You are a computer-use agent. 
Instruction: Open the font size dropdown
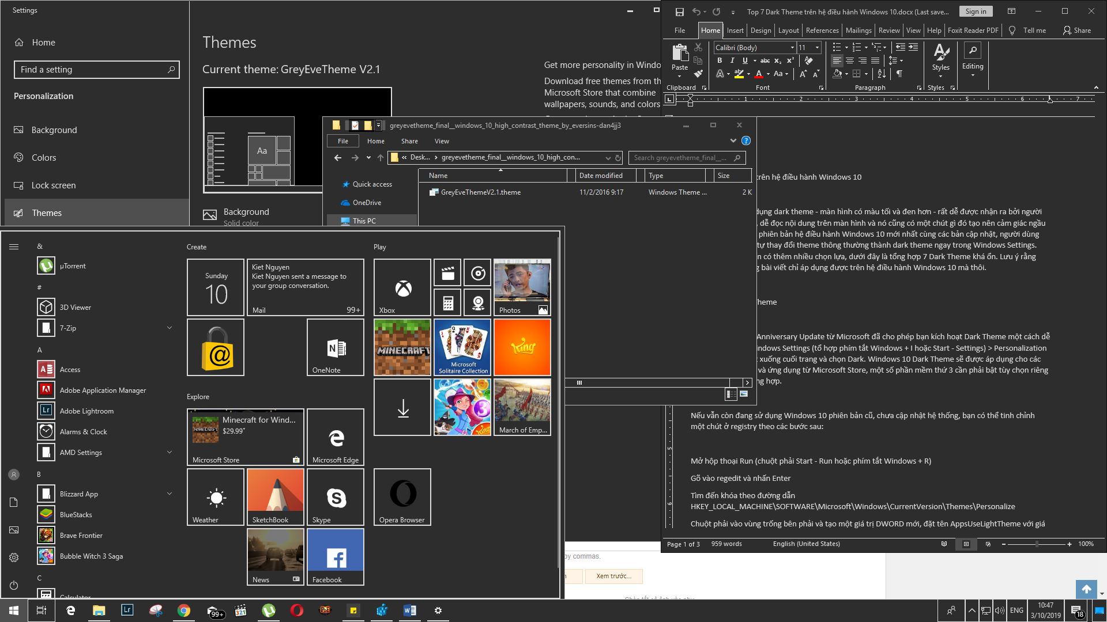click(x=817, y=47)
